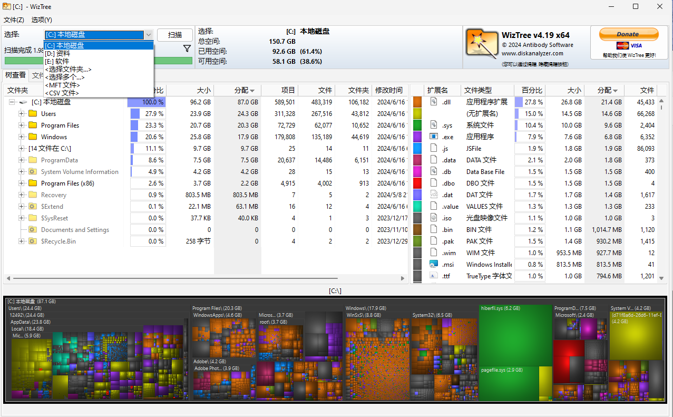Screen dimensions: 673x417
Task: Click the filter funnel icon
Action: (x=187, y=49)
